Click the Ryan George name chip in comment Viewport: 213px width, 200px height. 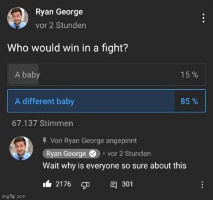[71, 154]
